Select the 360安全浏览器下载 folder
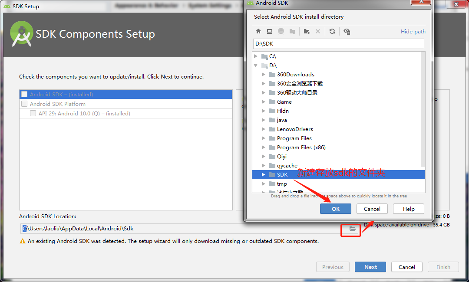This screenshot has height=282, width=469. [x=300, y=84]
